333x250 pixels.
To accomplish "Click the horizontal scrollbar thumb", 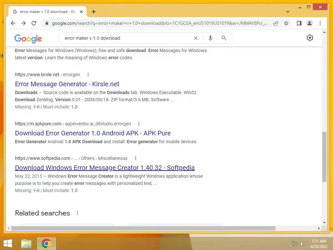I will pos(143,228).
